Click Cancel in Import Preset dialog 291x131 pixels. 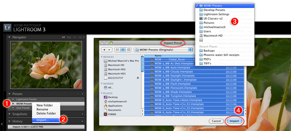pos(216,121)
